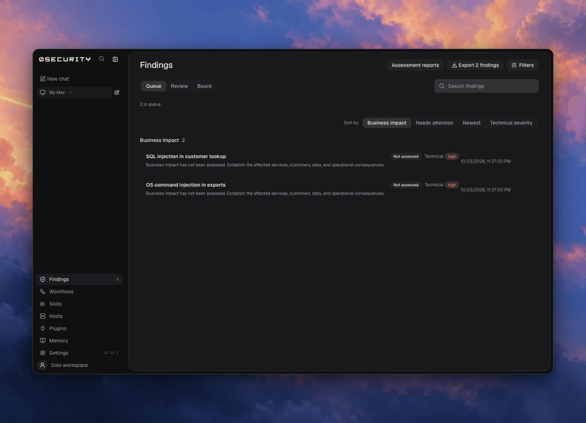Open Settings from the sidebar
This screenshot has height=423, width=586.
[x=79, y=353]
